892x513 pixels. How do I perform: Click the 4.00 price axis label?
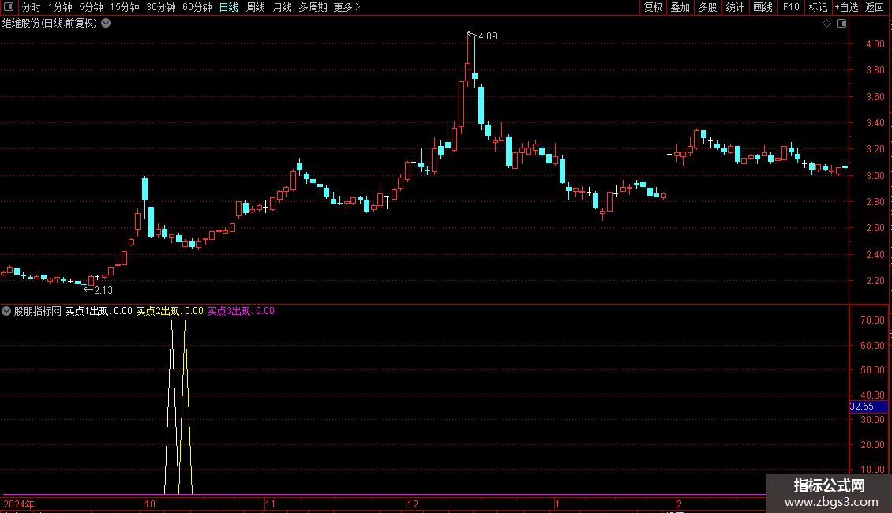(x=875, y=43)
